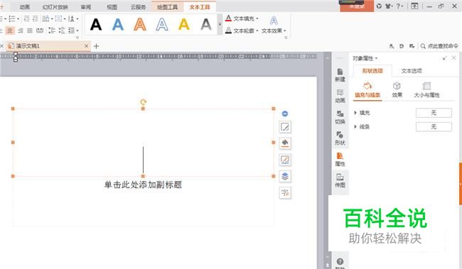Open 属性 in the side task bar

(x=340, y=160)
